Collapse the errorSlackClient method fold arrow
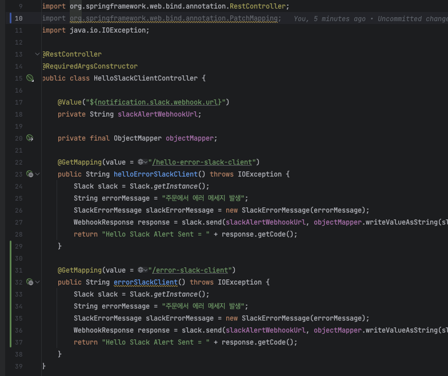This screenshot has height=376, width=448. pos(38,282)
